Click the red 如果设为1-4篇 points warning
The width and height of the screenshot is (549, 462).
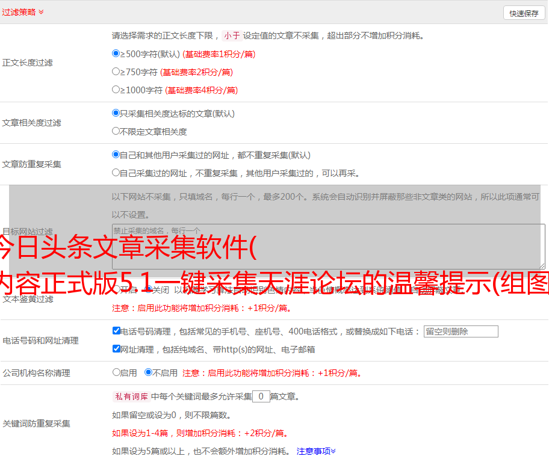coord(201,433)
